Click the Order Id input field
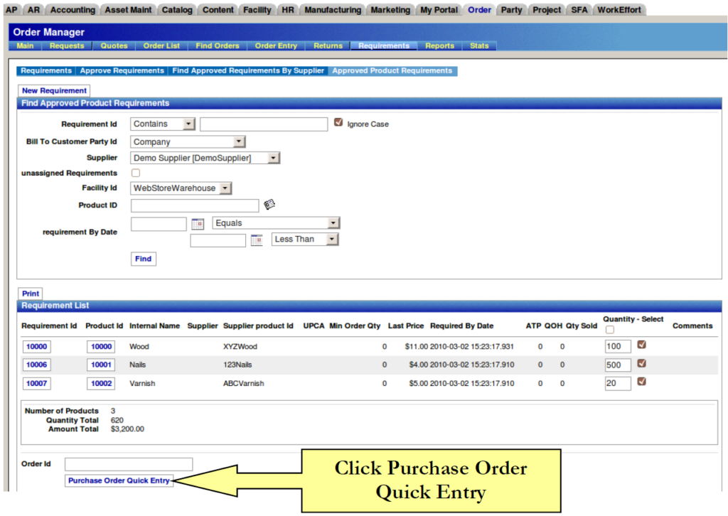728x516 pixels. [x=129, y=464]
